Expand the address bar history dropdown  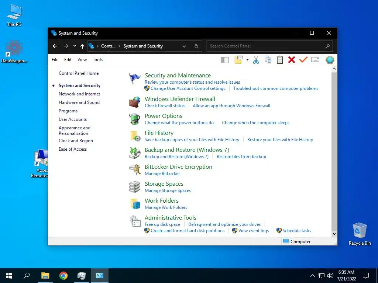184,46
